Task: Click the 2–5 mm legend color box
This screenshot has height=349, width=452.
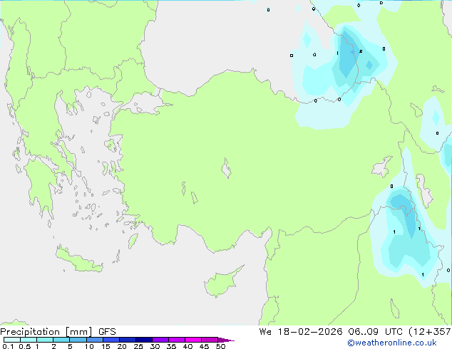Action: pos(61,340)
